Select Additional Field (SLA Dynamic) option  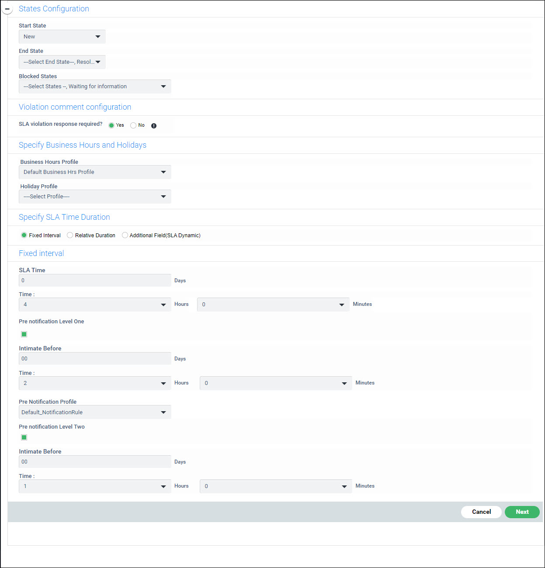125,235
